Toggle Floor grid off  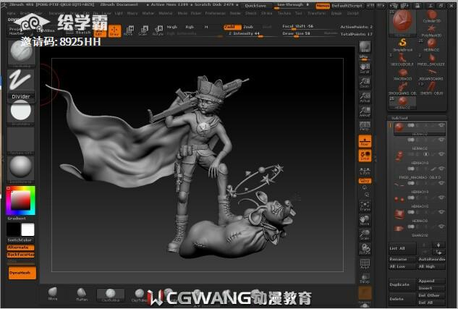tap(365, 141)
